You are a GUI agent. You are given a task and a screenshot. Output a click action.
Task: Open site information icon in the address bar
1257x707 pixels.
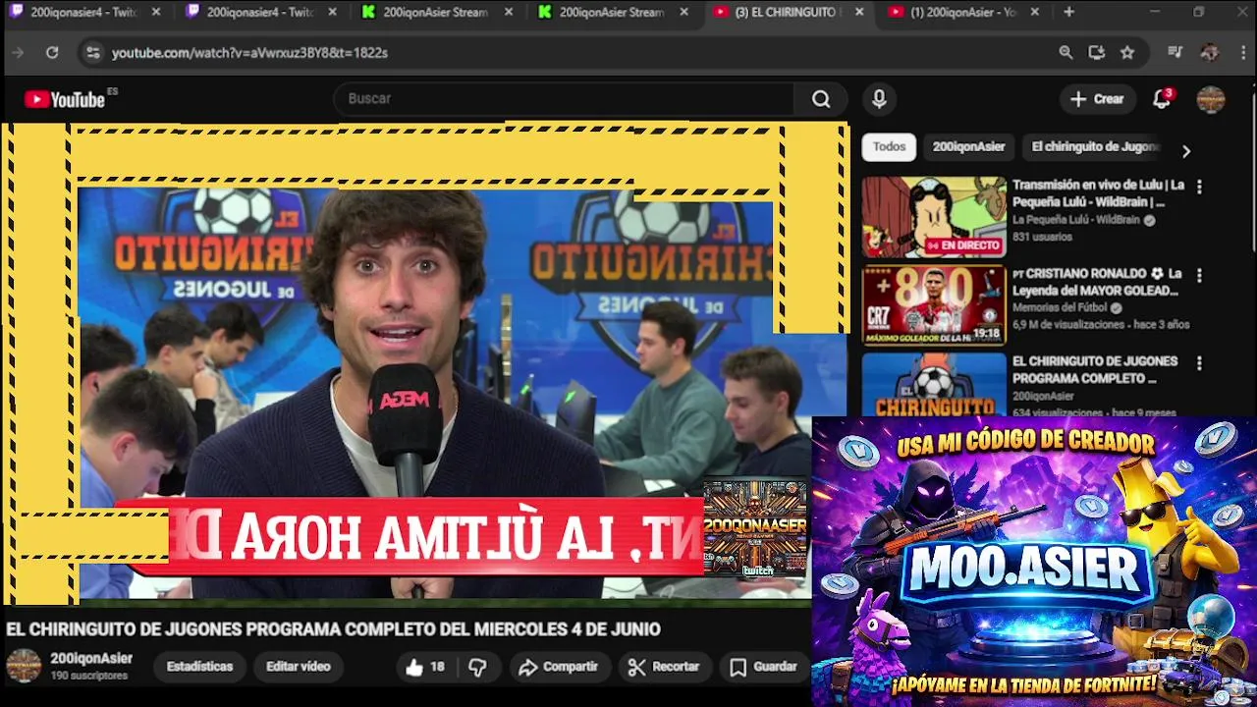pyautogui.click(x=92, y=53)
